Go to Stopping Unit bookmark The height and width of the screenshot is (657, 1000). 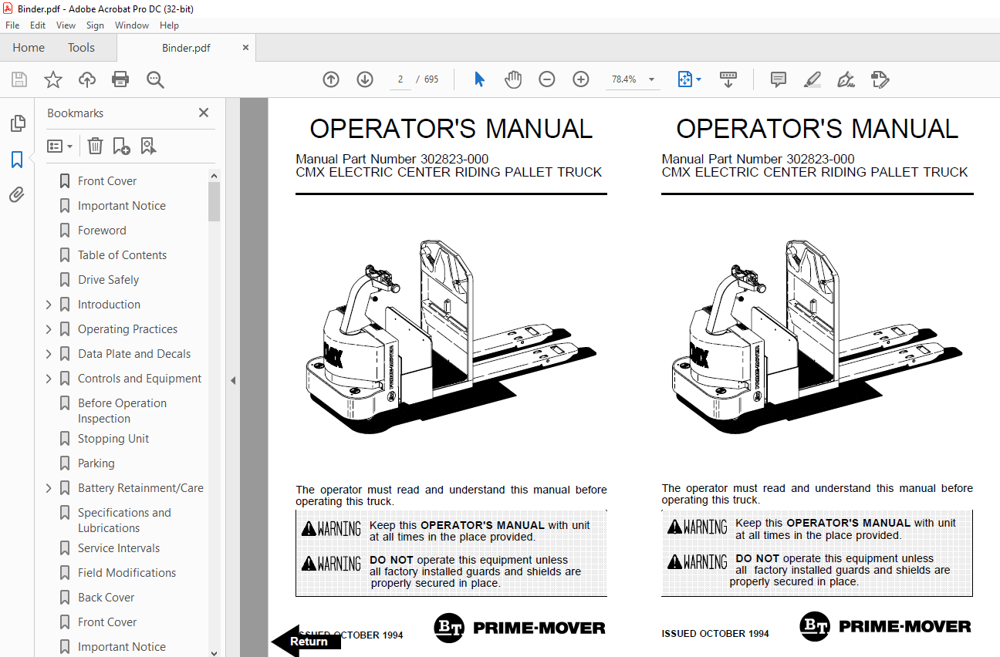[113, 439]
